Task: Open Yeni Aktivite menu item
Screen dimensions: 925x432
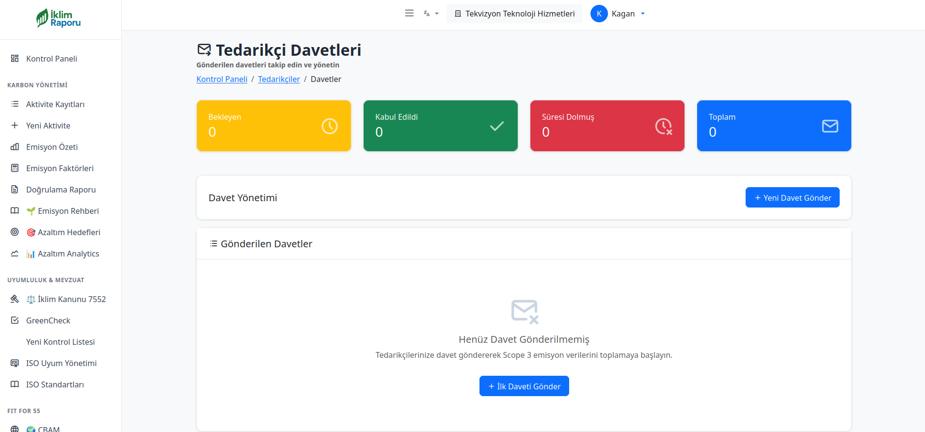Action: click(x=48, y=126)
